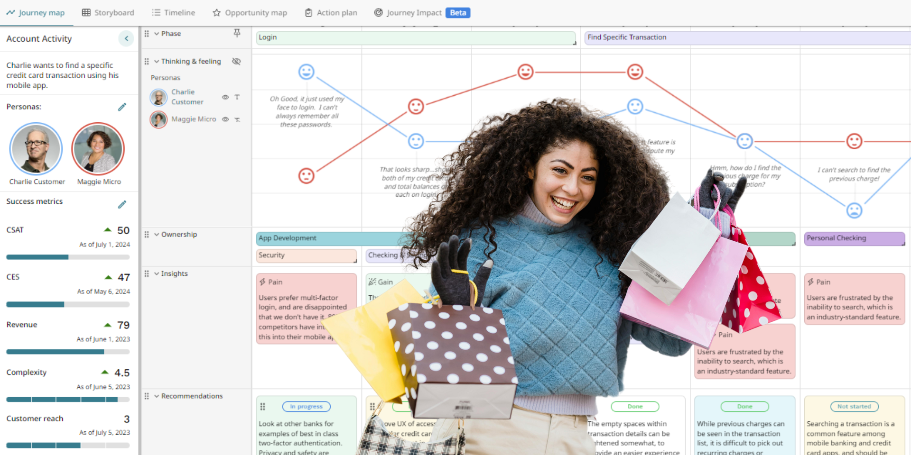Screen dimensions: 911x455
Task: Select blue smiley above the 'Oh Good' quote
Action: (x=307, y=72)
